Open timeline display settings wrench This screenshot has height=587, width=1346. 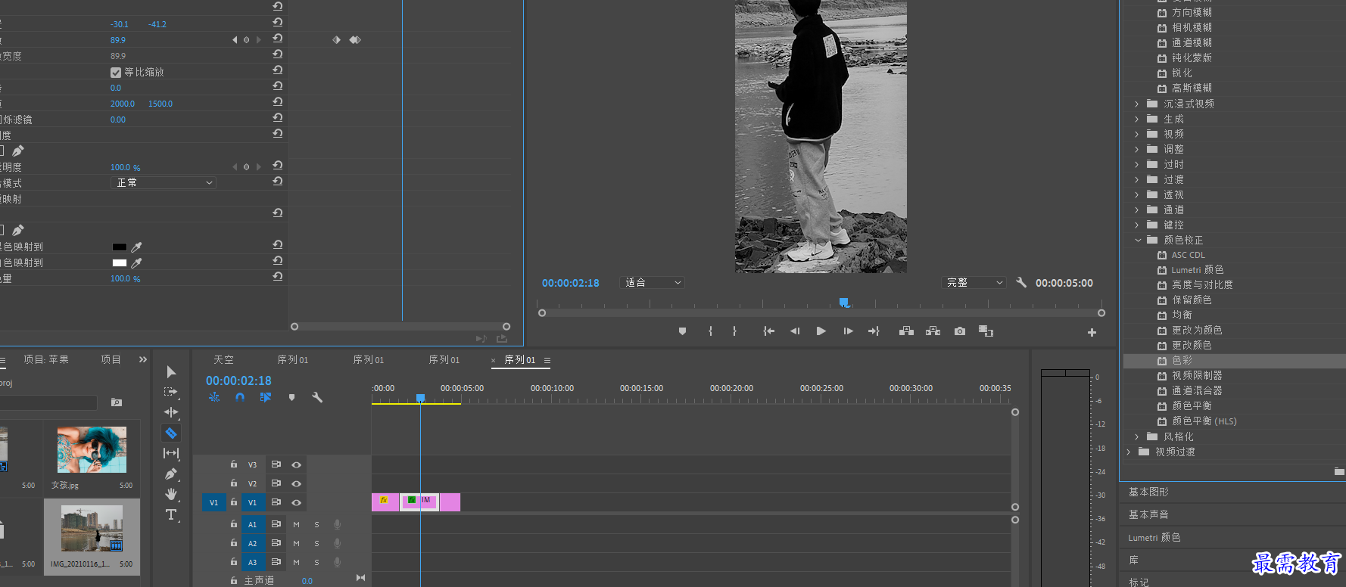(x=317, y=397)
